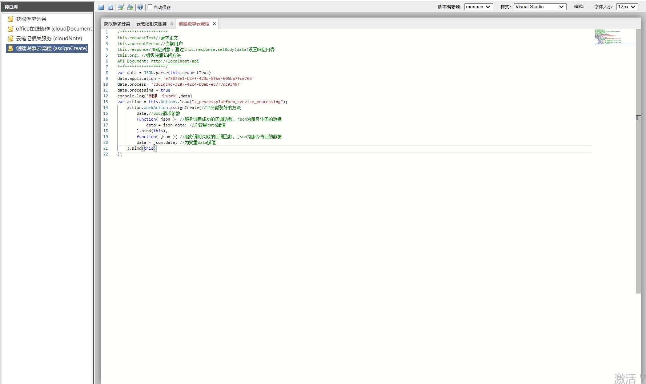
Task: Switch to the 获取诉求分类 tab
Action: tap(117, 24)
